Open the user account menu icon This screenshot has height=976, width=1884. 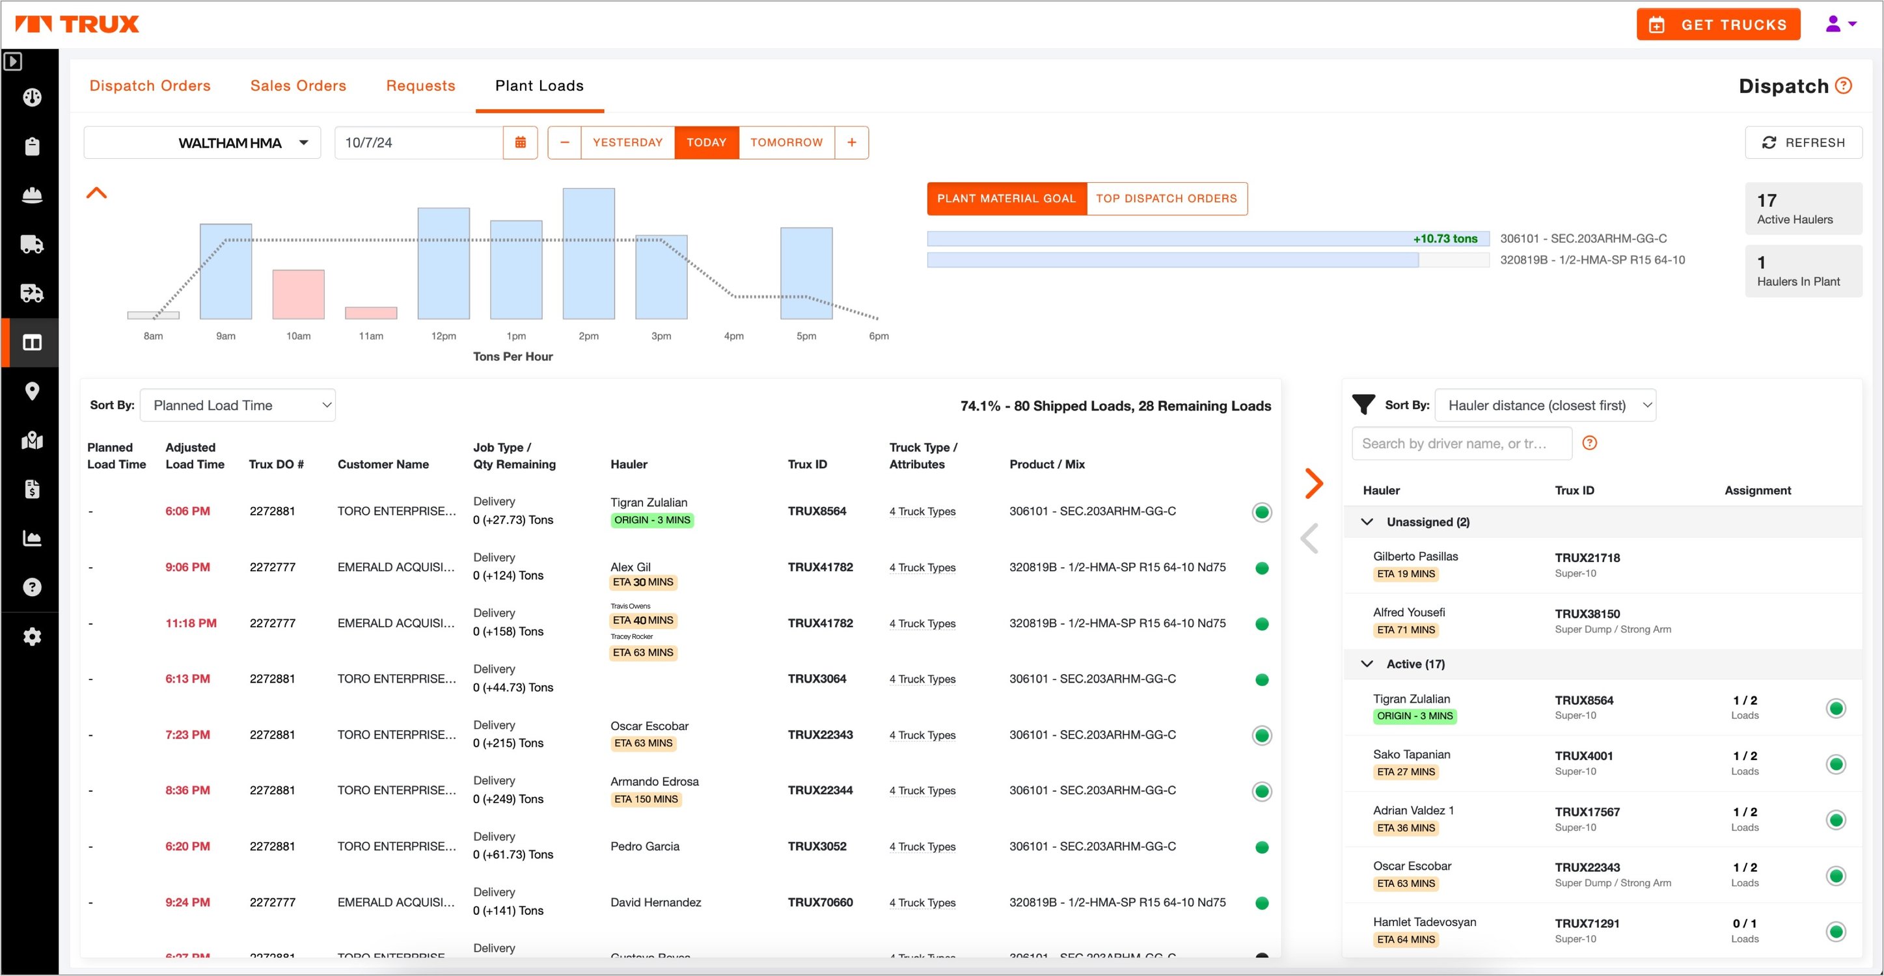[x=1841, y=24]
